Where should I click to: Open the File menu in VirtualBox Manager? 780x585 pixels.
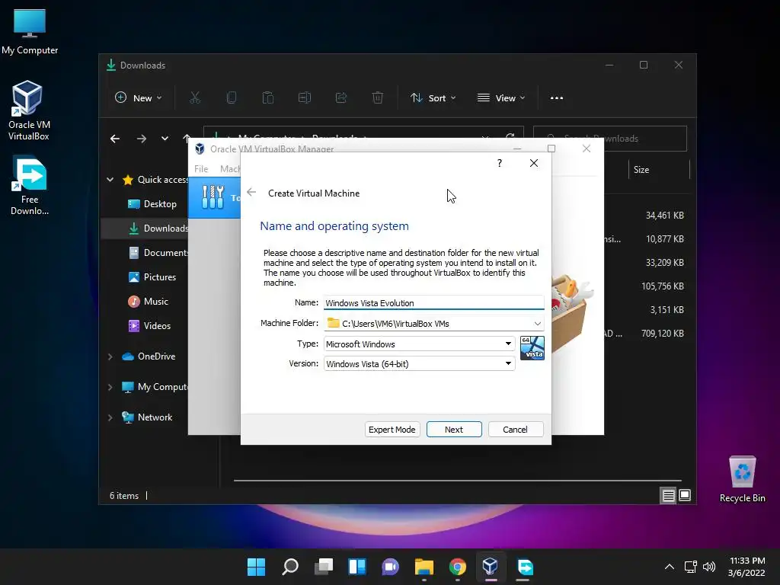click(x=201, y=169)
